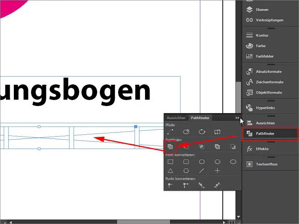Click the Close Path icon under Pfade
Screen dimensions: 299x224
tap(202, 132)
